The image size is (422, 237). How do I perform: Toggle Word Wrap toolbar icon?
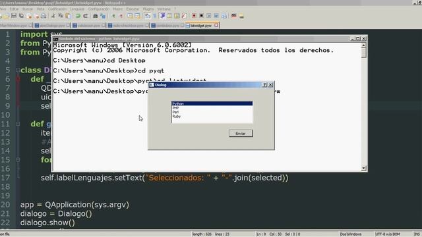(x=148, y=16)
